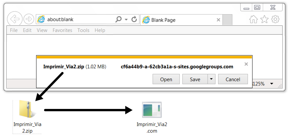Click the search magnifier in address bar
This screenshot has height=136, width=289.
point(119,19)
